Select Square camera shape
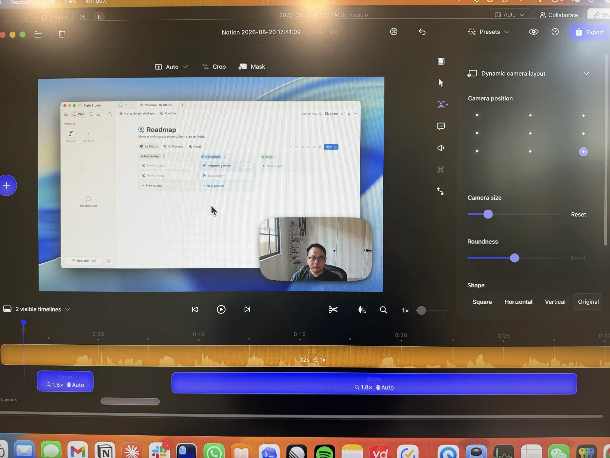The height and width of the screenshot is (458, 610). [x=482, y=302]
